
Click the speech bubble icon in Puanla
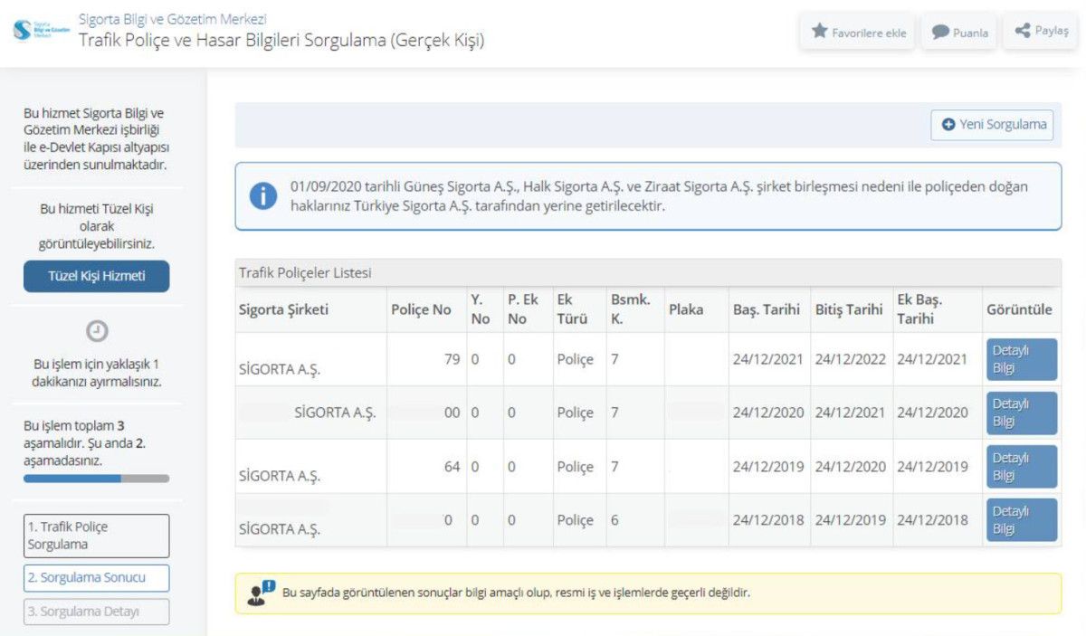tap(940, 32)
